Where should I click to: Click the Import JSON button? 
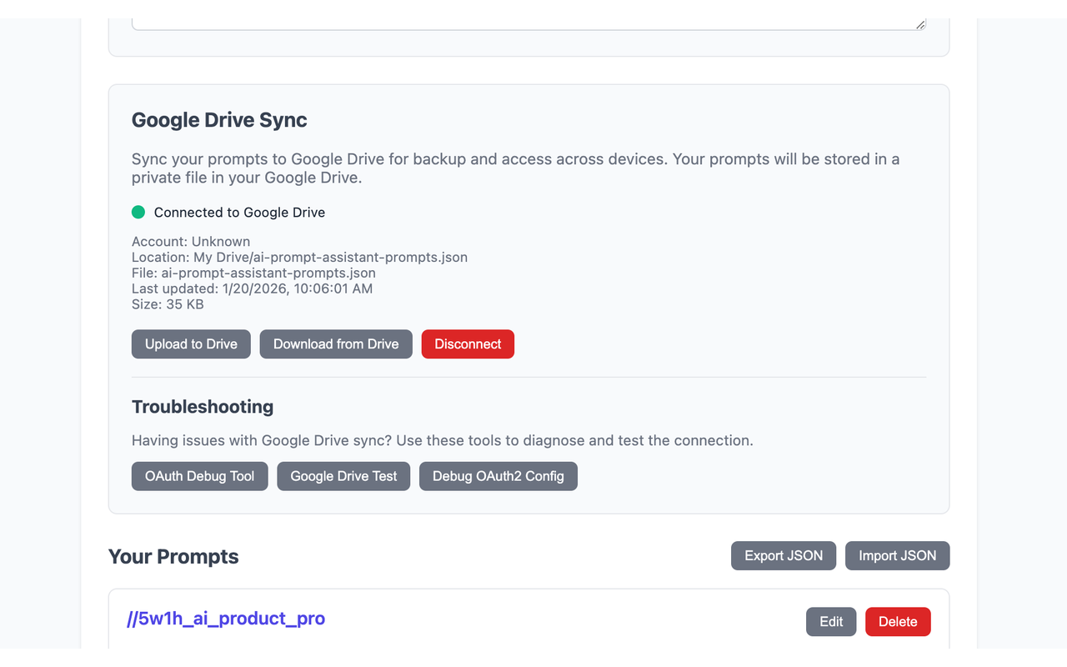(x=897, y=556)
